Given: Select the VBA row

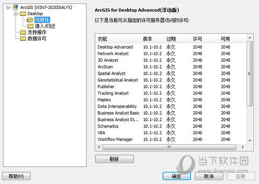Looking at the screenshot, I should coord(171,132).
